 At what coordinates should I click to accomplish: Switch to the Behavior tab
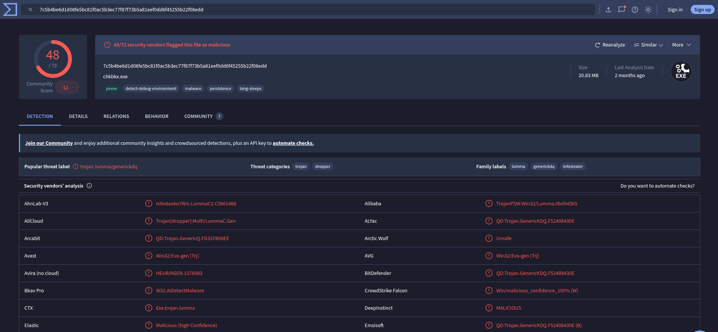coord(157,116)
